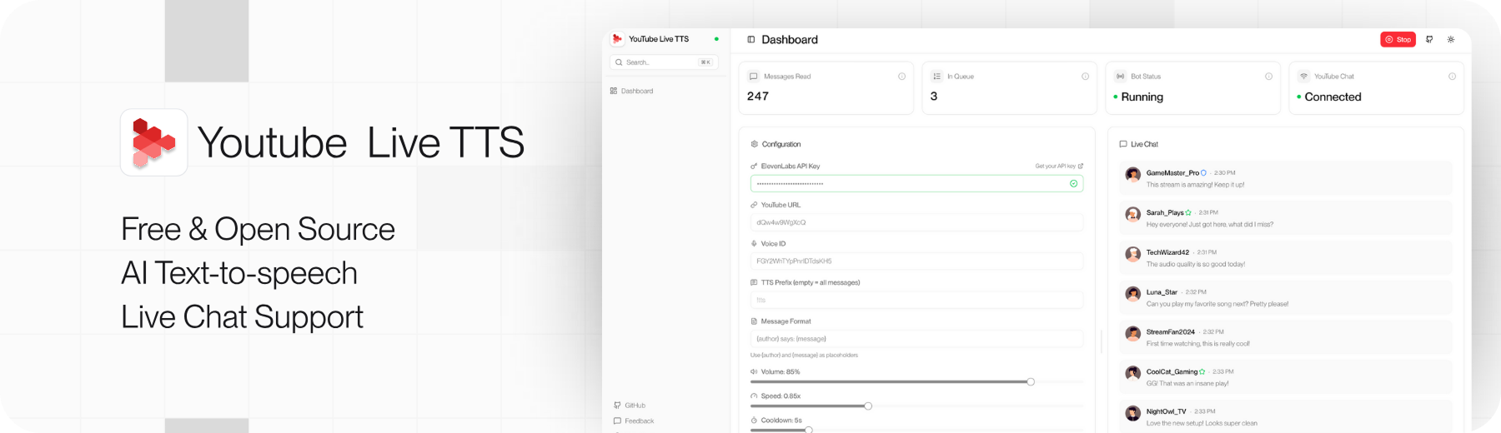The width and height of the screenshot is (1501, 433).
Task: Toggle the sidebar panel icon beside Dashboard title
Action: click(750, 39)
